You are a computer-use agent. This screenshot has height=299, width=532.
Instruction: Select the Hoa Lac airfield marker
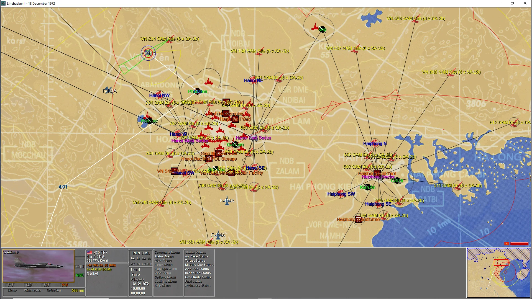pos(149,121)
